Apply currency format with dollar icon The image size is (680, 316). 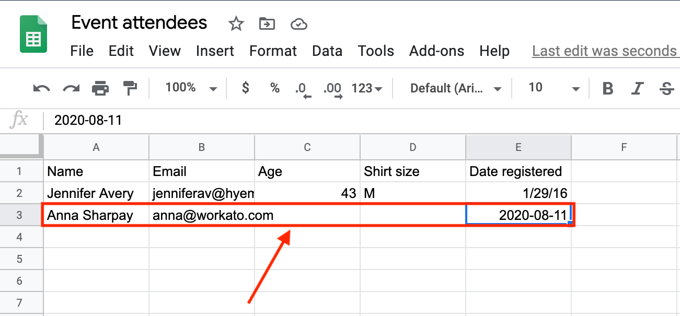click(x=245, y=88)
